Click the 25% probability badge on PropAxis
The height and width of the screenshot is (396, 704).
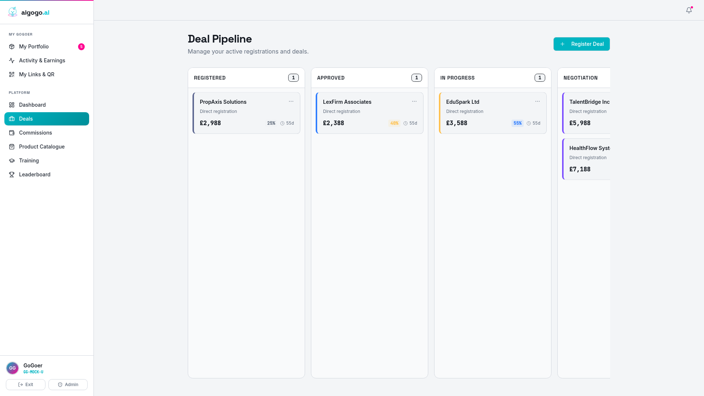[x=271, y=123]
